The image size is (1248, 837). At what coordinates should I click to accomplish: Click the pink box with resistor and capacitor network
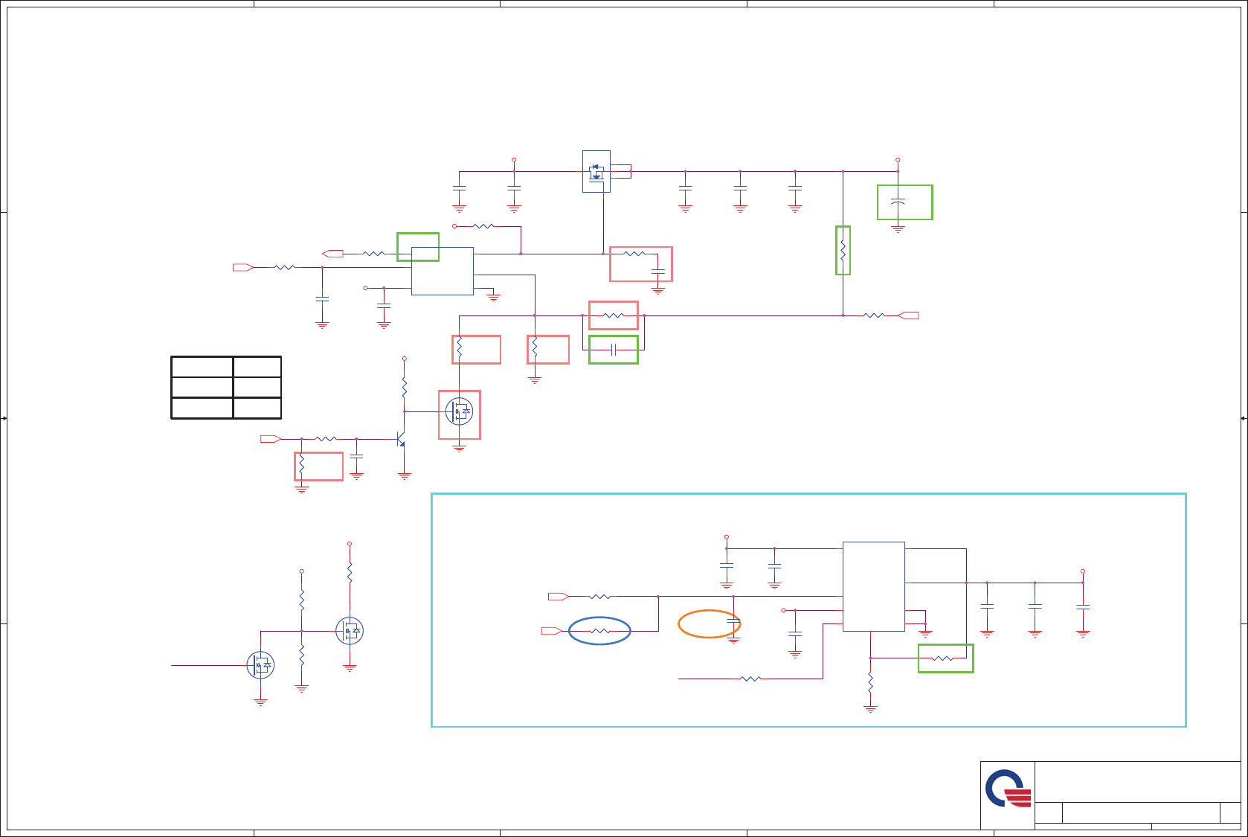(640, 264)
